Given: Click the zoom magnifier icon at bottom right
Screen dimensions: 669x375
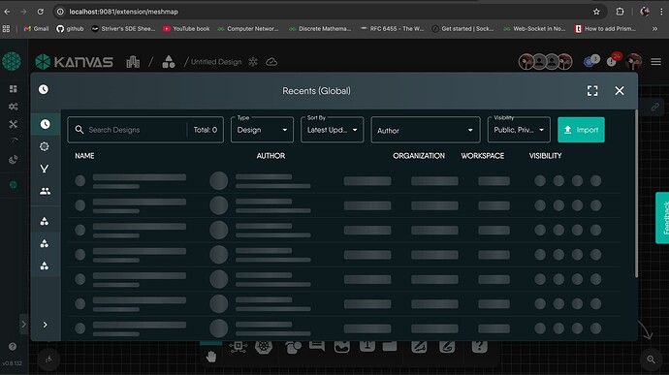Looking at the screenshot, I should coord(651,359).
